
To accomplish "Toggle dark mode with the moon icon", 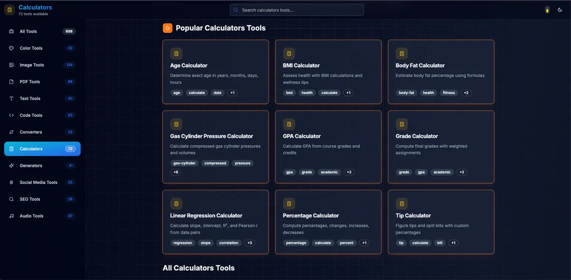I will pyautogui.click(x=560, y=10).
